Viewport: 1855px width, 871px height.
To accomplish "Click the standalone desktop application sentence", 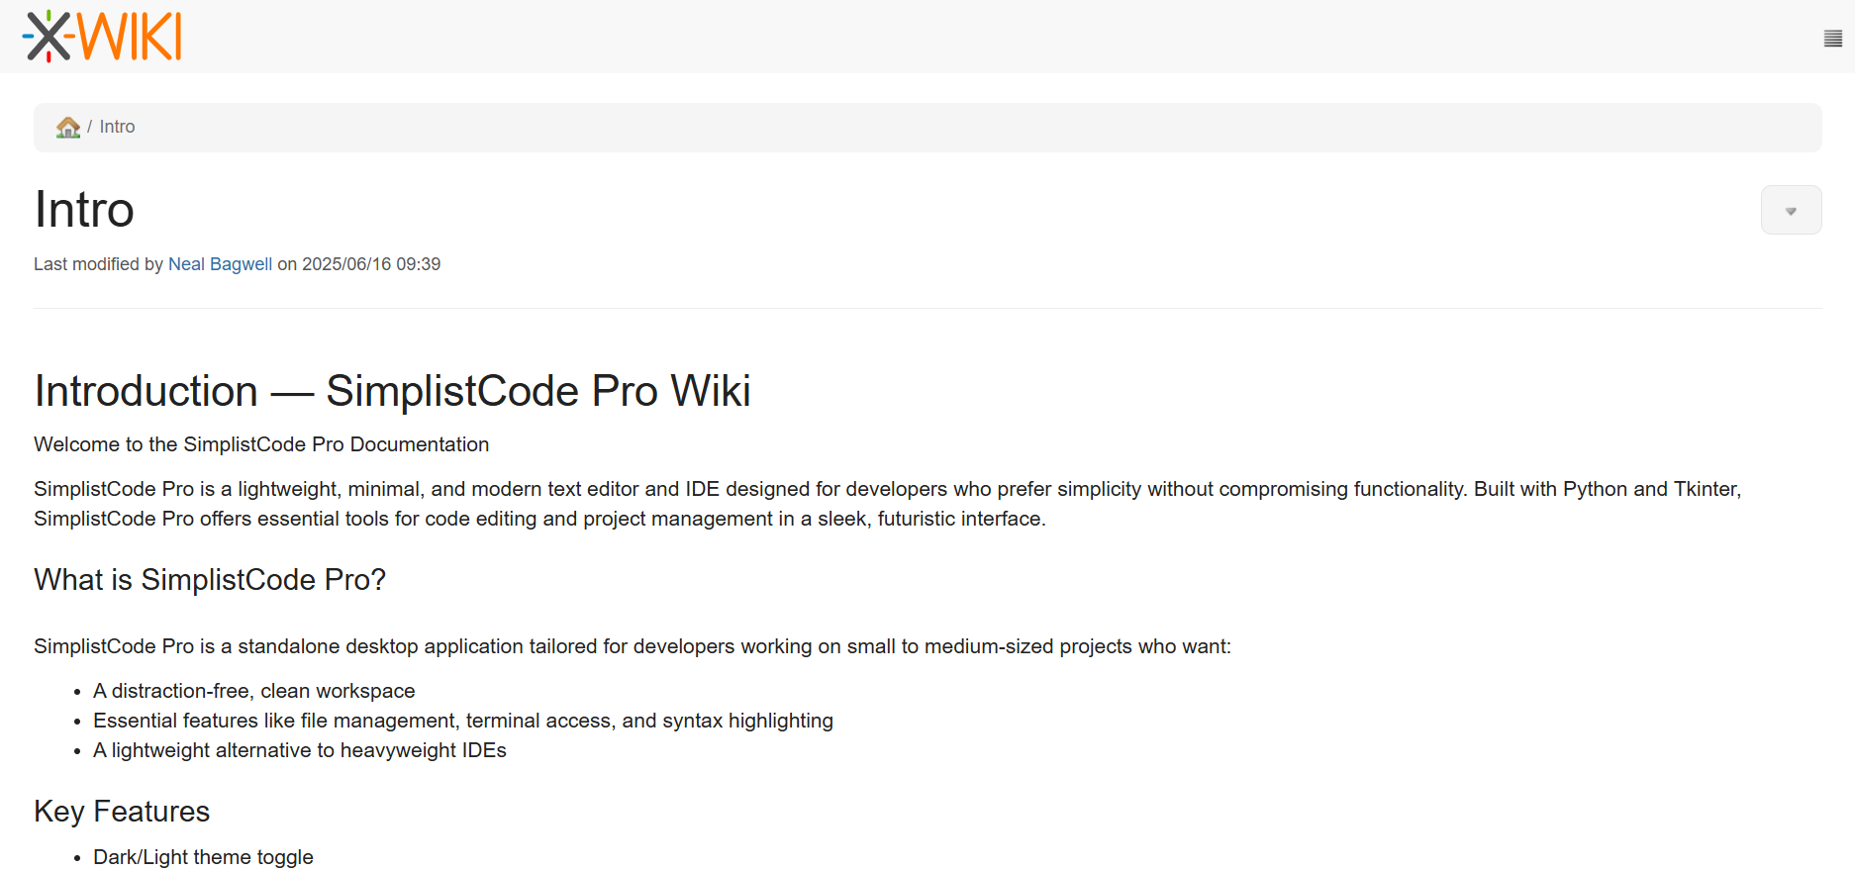I will tap(632, 646).
